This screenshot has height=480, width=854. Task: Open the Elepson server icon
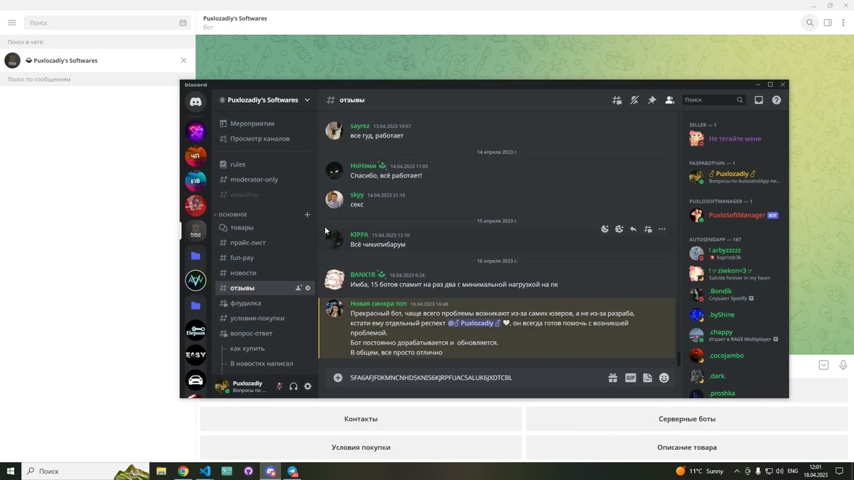tap(195, 330)
